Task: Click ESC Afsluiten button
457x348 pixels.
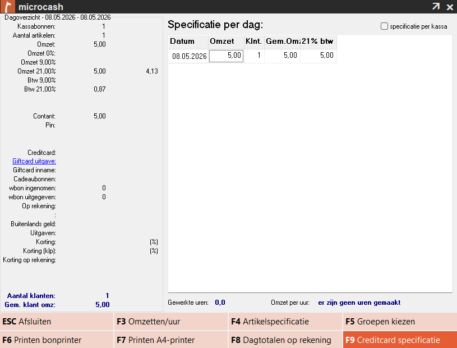Action: click(x=57, y=322)
